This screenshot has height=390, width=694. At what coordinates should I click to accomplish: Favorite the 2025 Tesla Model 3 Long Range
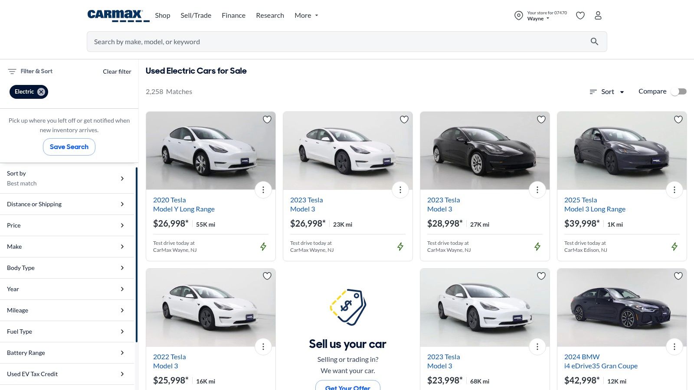click(678, 120)
